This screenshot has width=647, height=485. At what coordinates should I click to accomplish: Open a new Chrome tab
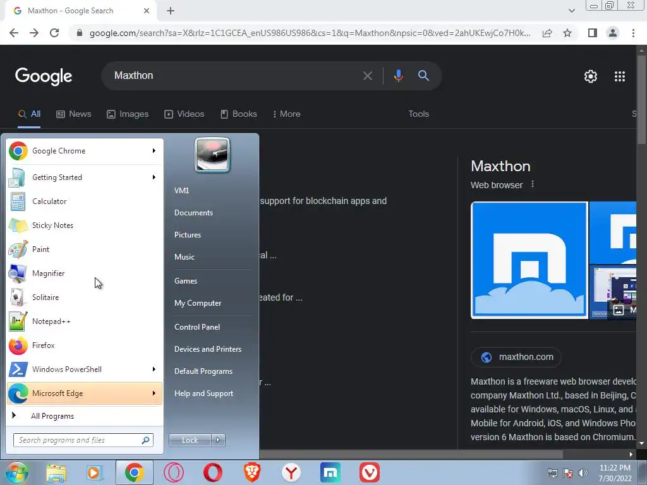(x=171, y=11)
